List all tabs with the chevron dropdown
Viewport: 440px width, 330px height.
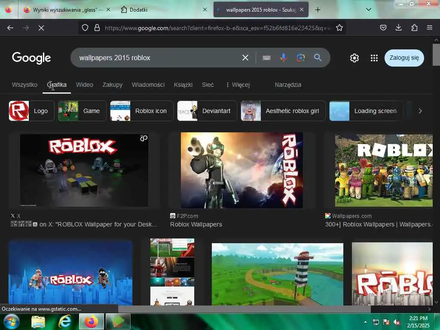pos(369,9)
